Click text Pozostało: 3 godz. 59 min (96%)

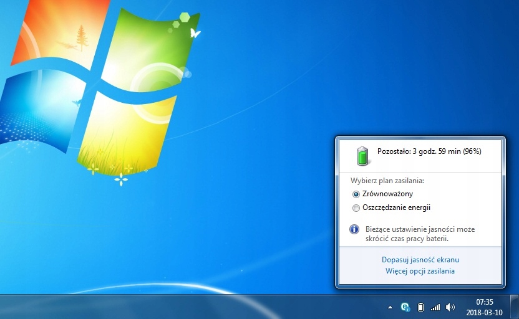(x=429, y=151)
